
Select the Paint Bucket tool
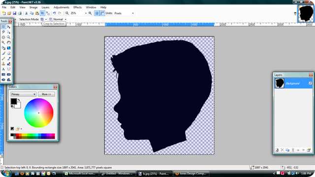pyautogui.click(x=3, y=48)
